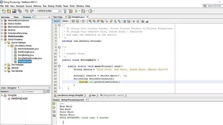Viewport: 223px width, 125px height.
Task: Click Re-run with different parameters in Output
Action: (54, 108)
